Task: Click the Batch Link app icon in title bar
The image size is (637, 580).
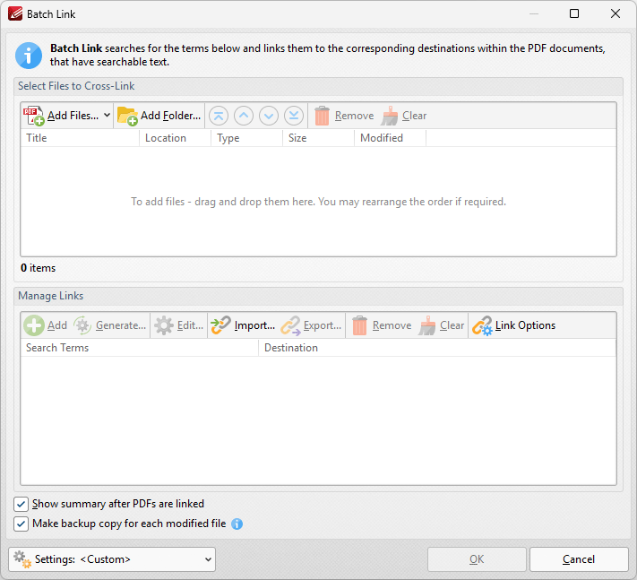Action: tap(15, 13)
